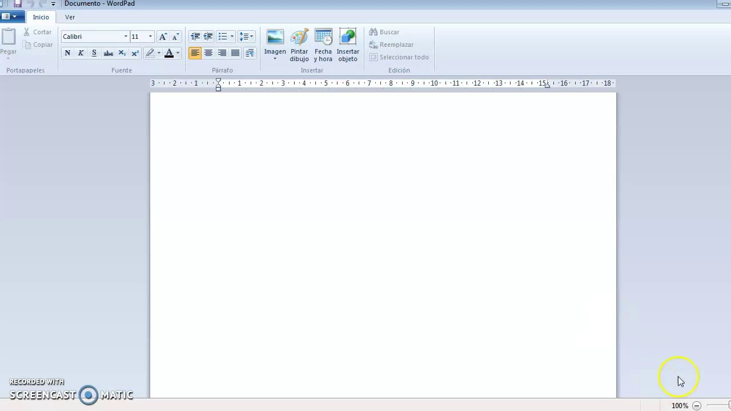The width and height of the screenshot is (731, 411).
Task: Open the font size dropdown
Action: pyautogui.click(x=150, y=37)
